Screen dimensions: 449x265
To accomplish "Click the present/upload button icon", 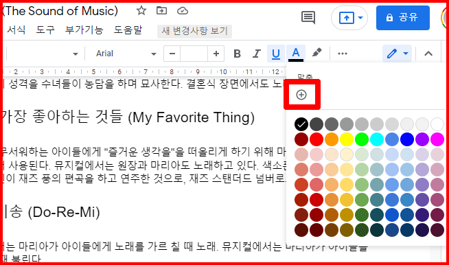I will [x=346, y=18].
